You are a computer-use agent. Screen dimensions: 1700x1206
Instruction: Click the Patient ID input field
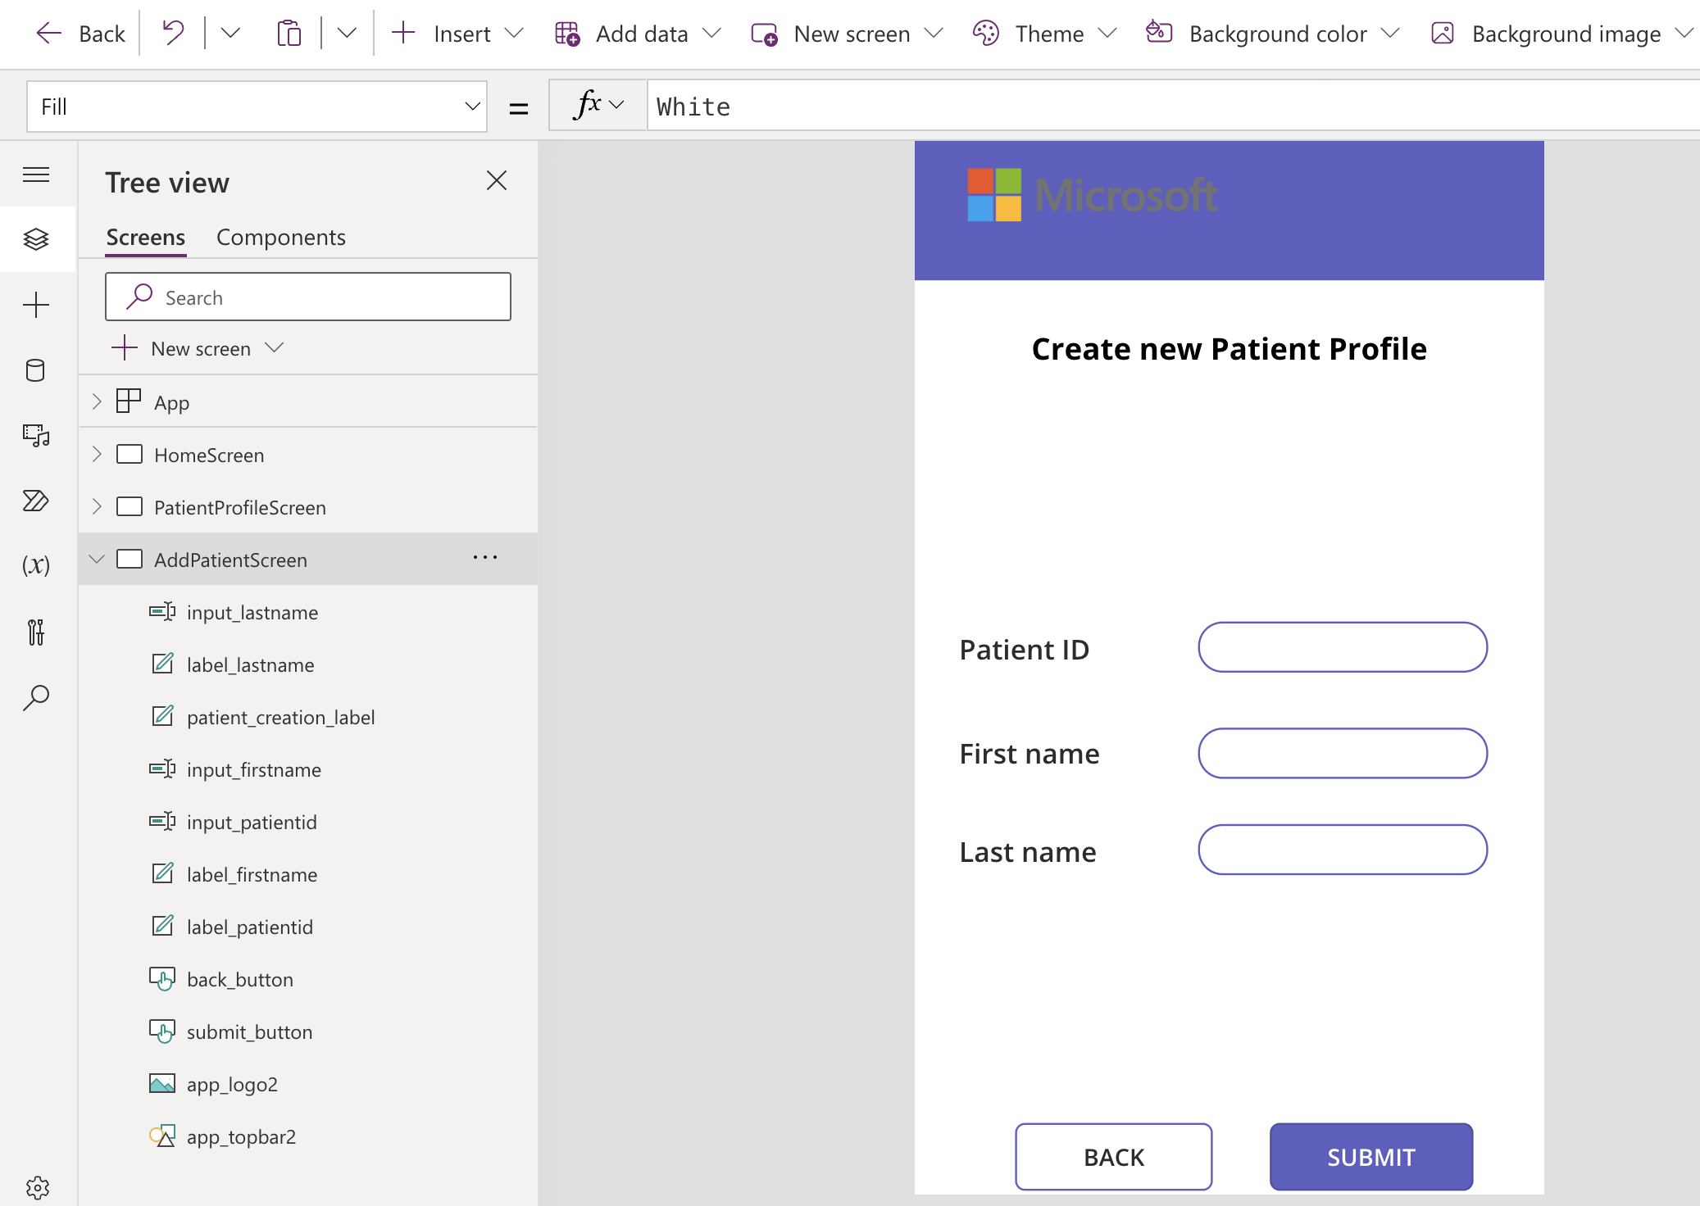click(x=1343, y=647)
